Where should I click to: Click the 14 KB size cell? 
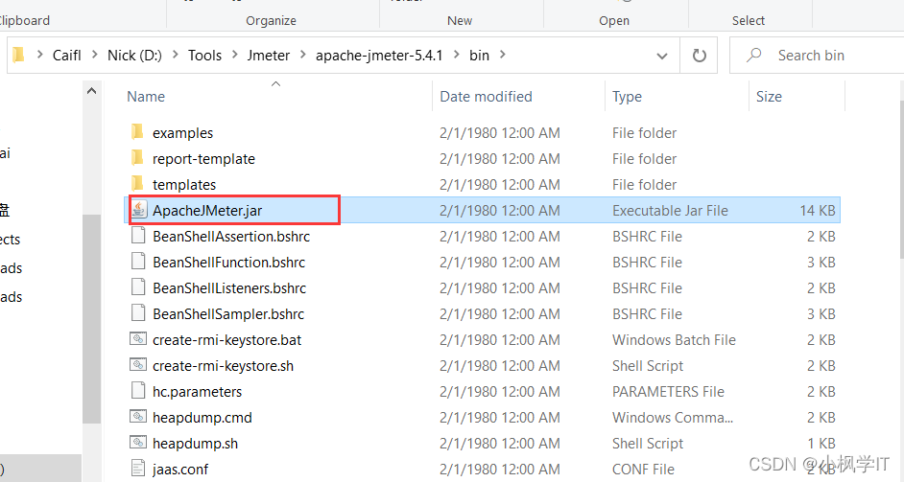click(x=818, y=211)
